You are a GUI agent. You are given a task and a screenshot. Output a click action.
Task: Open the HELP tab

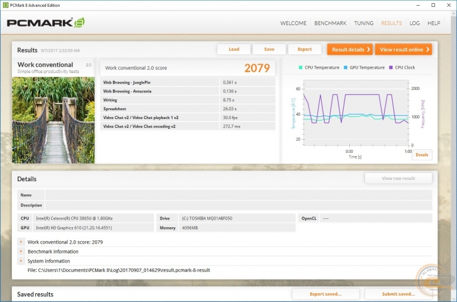pyautogui.click(x=434, y=23)
